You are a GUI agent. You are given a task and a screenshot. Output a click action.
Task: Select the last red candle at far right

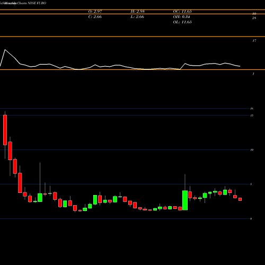pos(240,199)
